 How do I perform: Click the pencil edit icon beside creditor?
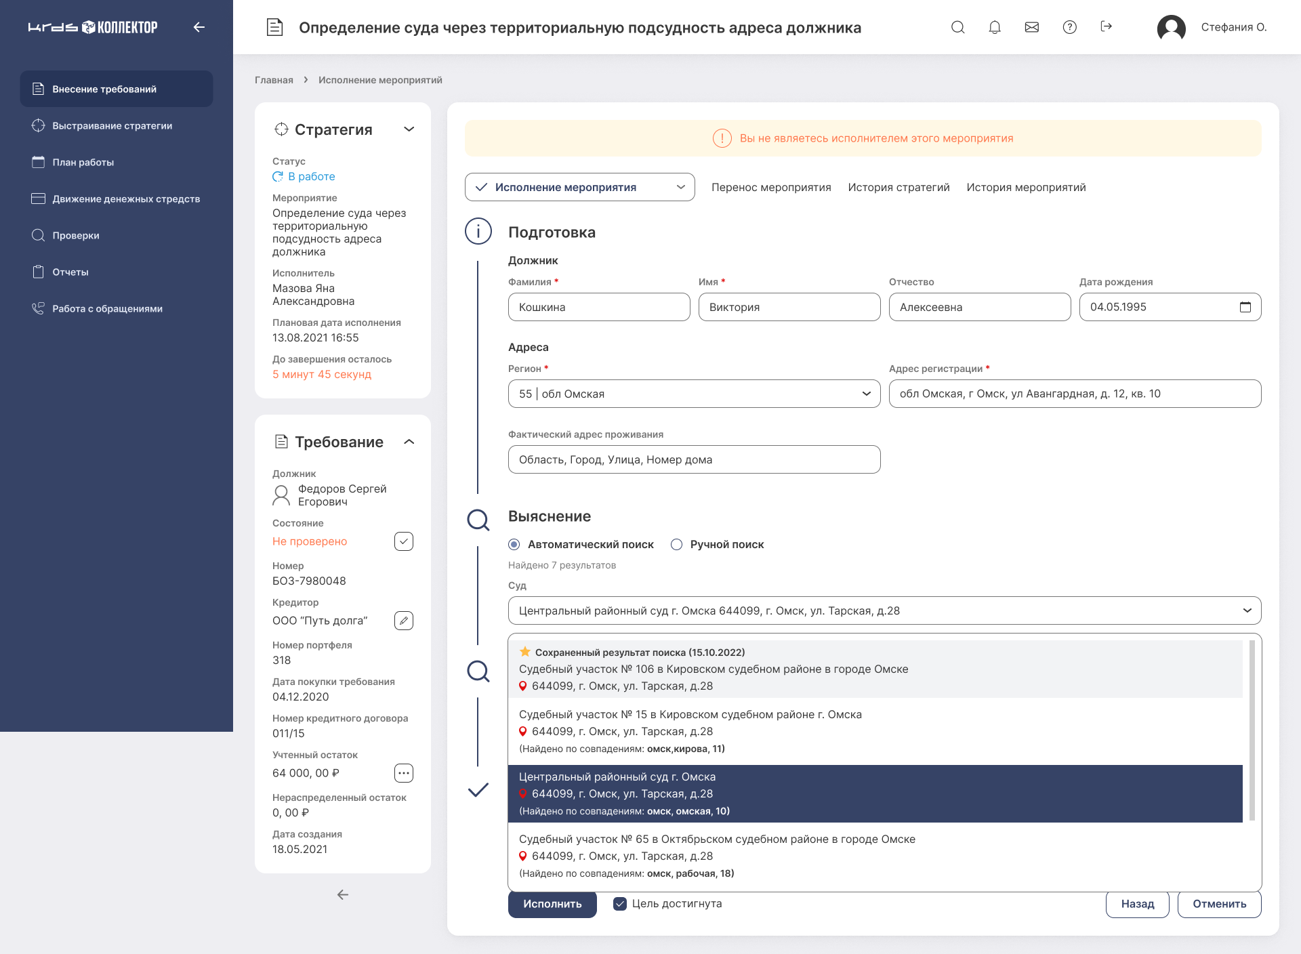tap(404, 621)
